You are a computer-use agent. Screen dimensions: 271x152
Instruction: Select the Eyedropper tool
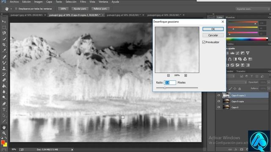click(x=4, y=51)
